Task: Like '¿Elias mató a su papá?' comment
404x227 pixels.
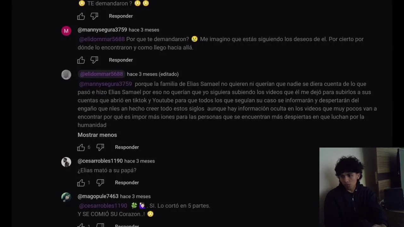Action: pyautogui.click(x=81, y=183)
